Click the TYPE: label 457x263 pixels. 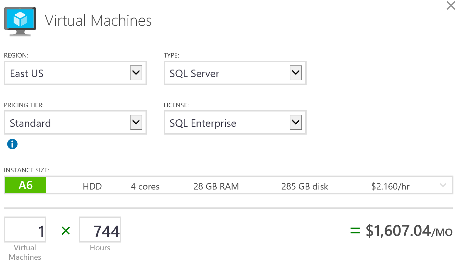[171, 56]
